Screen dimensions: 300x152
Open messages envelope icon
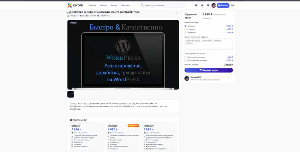[x=208, y=6]
